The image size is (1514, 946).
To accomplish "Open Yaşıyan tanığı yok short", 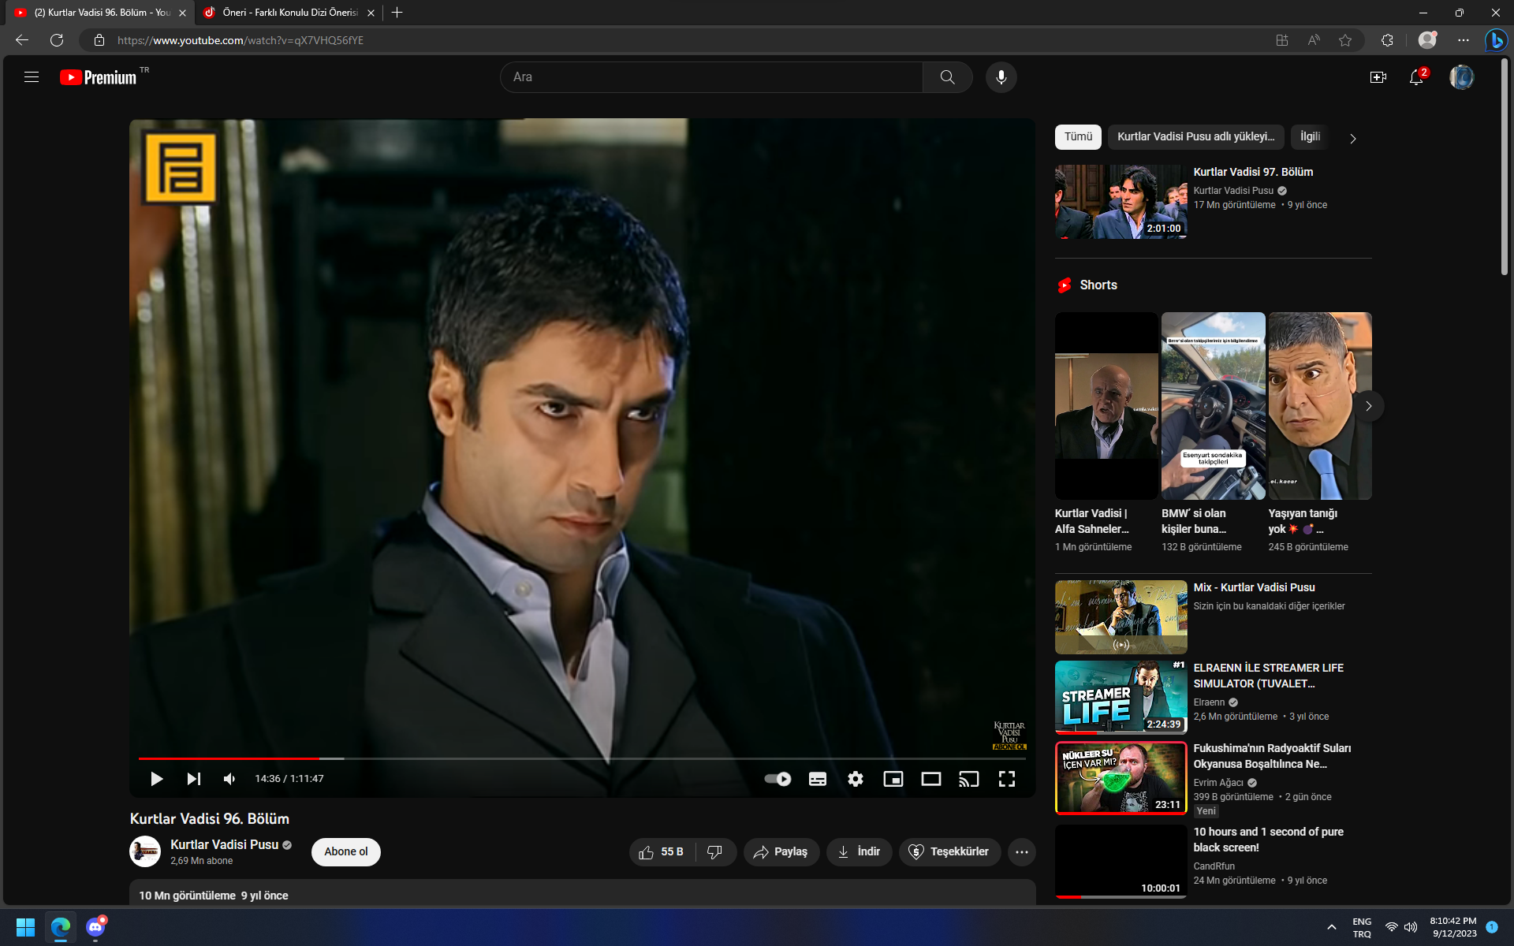I will (x=1320, y=406).
